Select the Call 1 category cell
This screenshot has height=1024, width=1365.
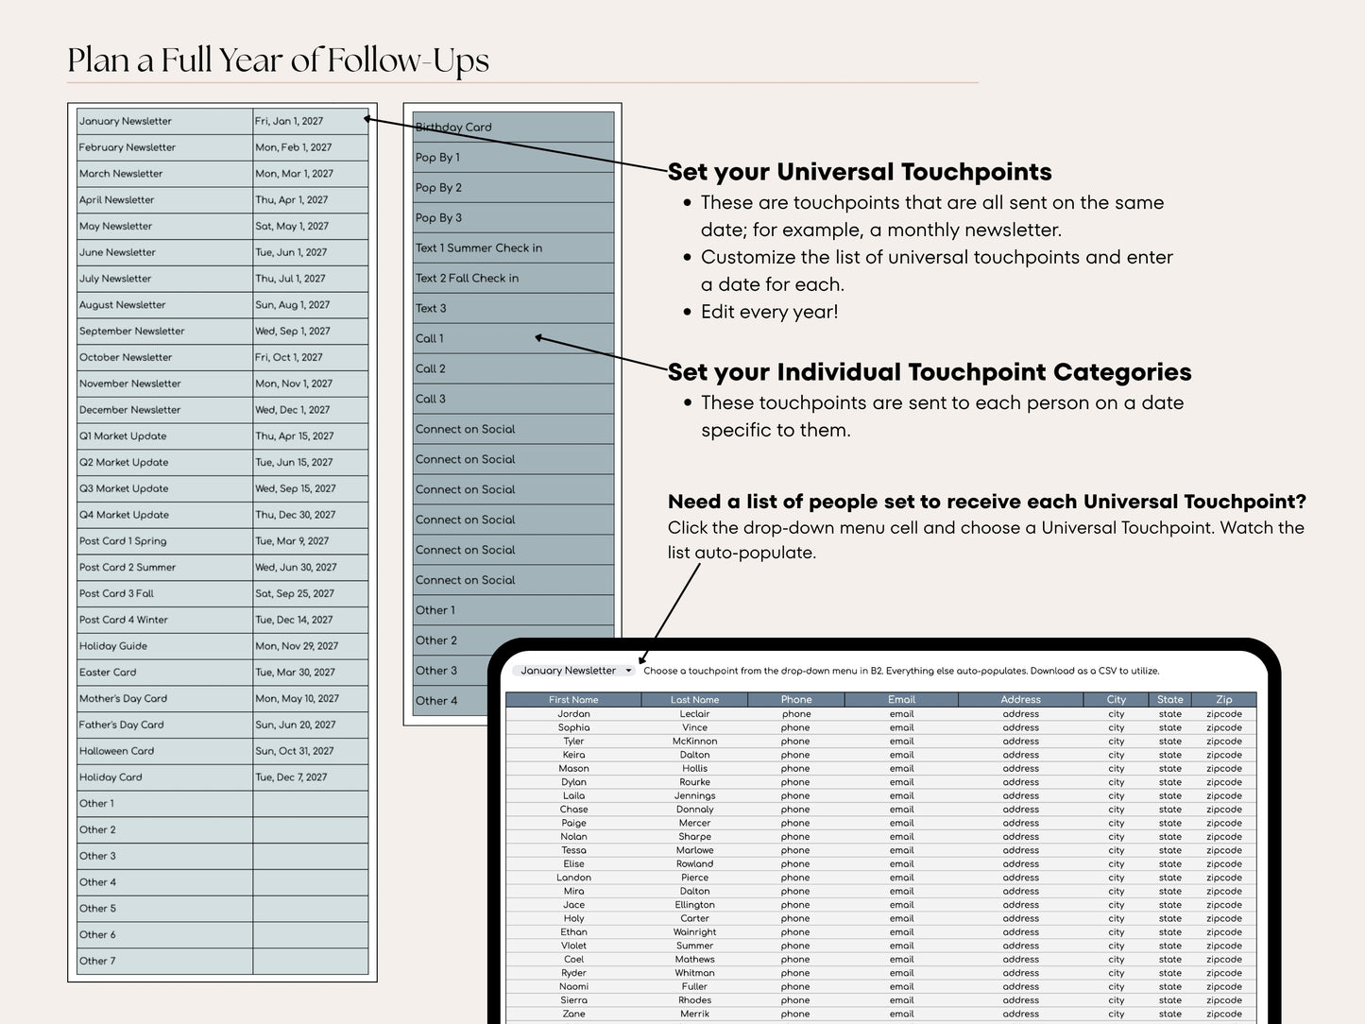tap(513, 339)
